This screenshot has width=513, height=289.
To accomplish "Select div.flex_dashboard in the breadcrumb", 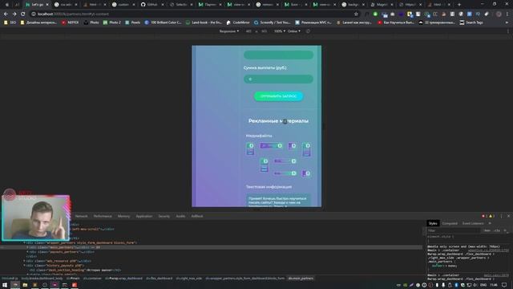I will point(159,279).
